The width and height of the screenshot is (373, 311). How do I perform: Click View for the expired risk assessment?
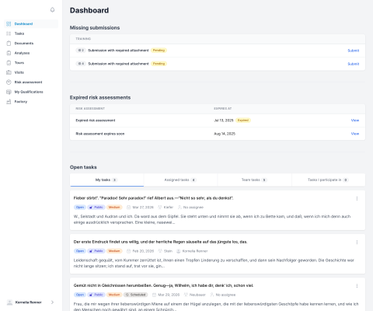(x=355, y=121)
